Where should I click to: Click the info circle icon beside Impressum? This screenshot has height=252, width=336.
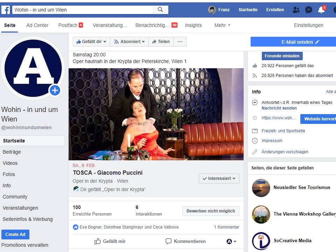[254, 141]
